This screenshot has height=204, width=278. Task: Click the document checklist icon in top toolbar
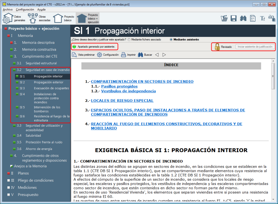click(253, 18)
